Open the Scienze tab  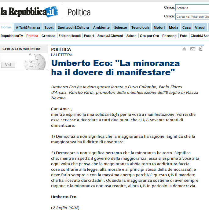tap(120, 27)
